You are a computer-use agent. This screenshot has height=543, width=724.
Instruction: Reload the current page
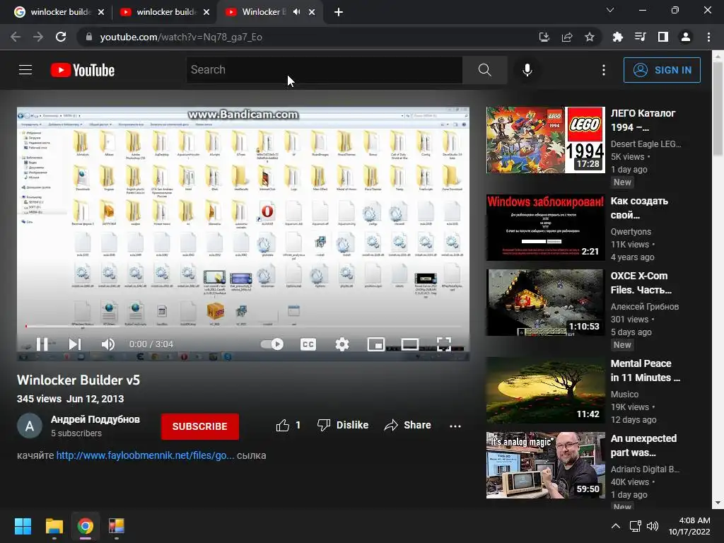61,37
